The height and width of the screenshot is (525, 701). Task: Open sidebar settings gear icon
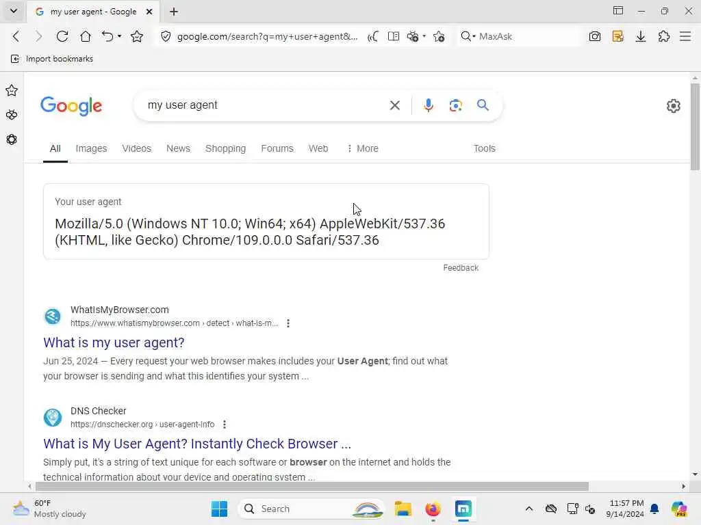point(12,139)
